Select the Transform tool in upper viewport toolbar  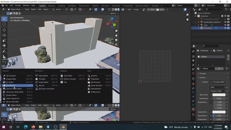(x=4, y=45)
